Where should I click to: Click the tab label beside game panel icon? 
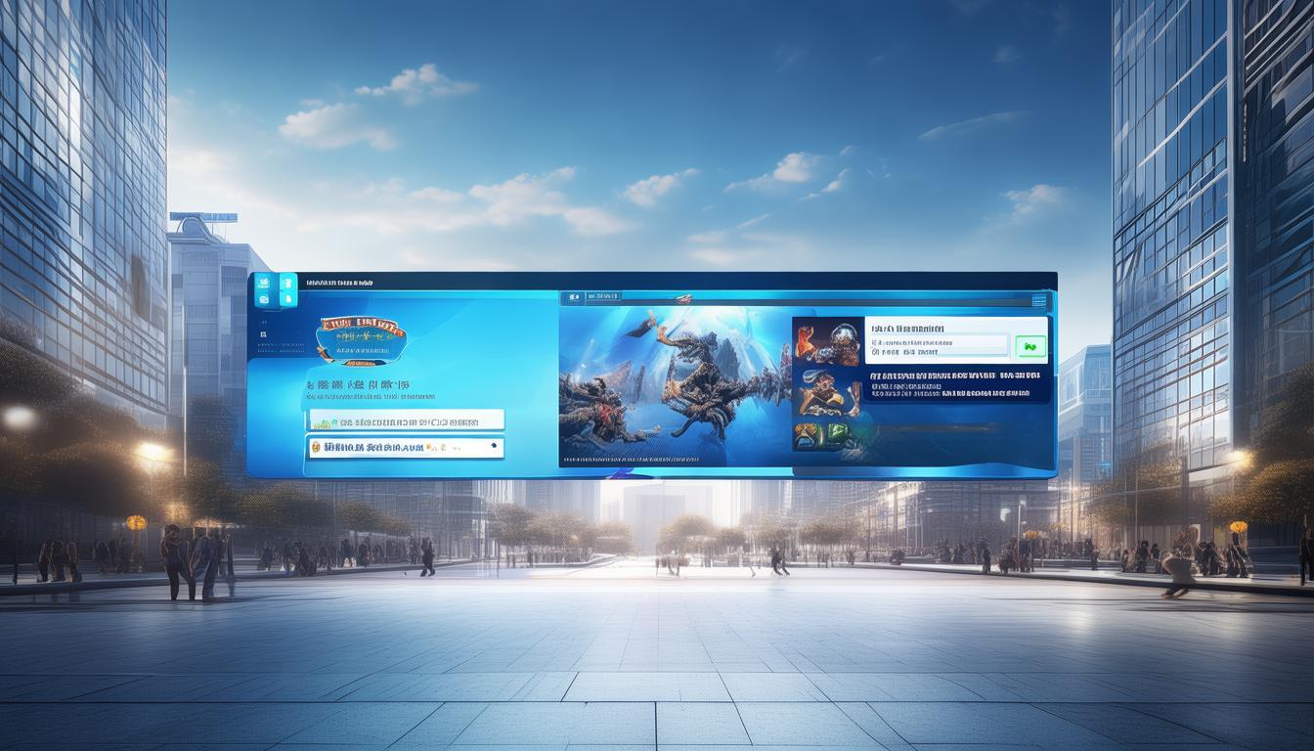[x=604, y=296]
